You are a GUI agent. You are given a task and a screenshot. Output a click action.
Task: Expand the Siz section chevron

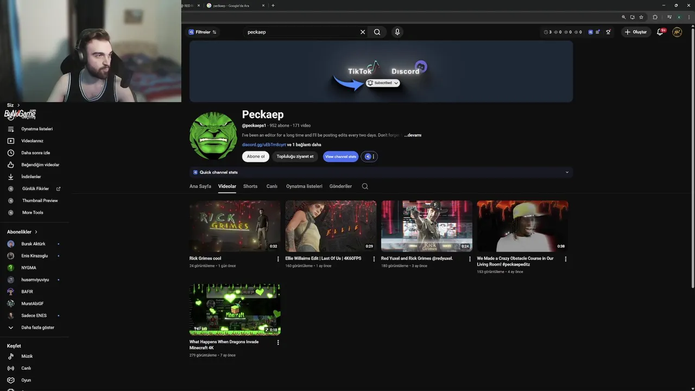tap(18, 105)
